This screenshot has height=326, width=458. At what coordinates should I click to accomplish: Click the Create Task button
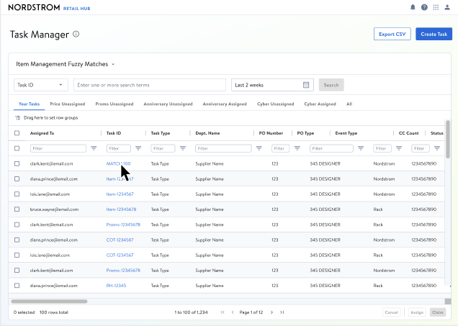434,34
